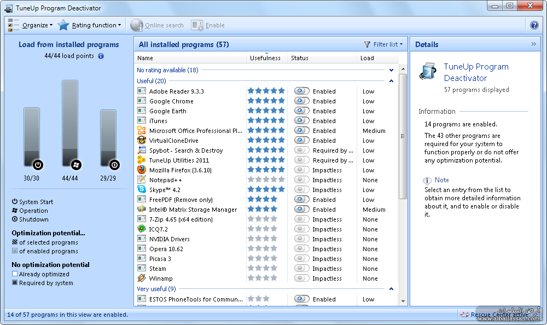
Task: Click the Skype five-star usefulness rating
Action: [x=266, y=189]
